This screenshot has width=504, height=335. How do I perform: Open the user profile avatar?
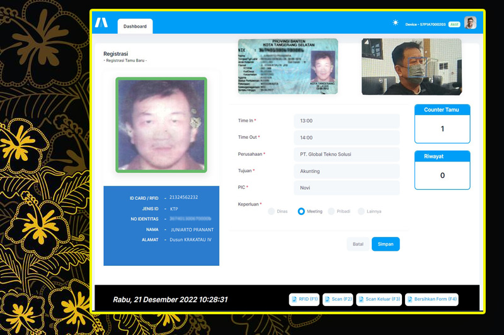(x=470, y=23)
